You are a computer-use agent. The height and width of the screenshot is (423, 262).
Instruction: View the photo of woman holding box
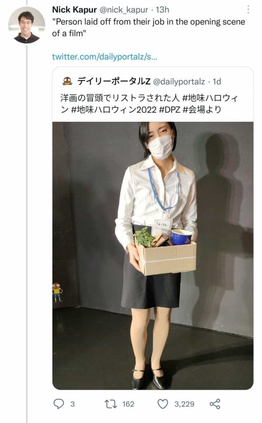click(x=153, y=256)
